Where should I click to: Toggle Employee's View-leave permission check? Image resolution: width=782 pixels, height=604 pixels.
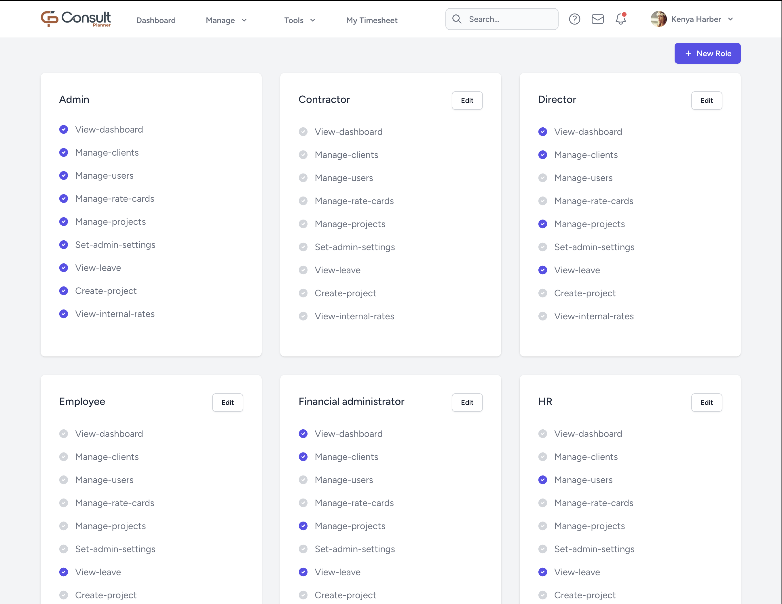coord(64,572)
